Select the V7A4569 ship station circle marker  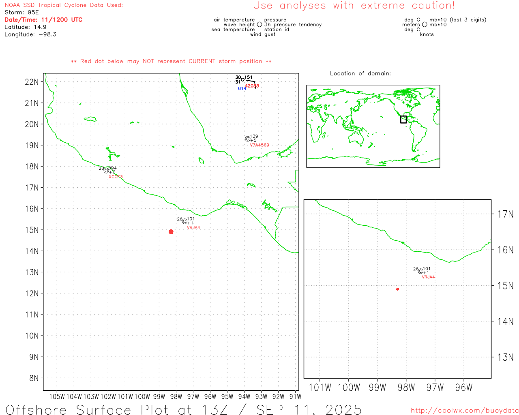click(x=248, y=139)
